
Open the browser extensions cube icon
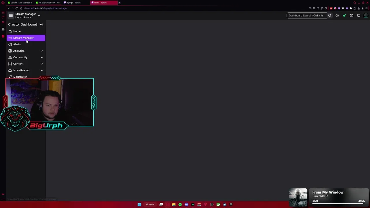pos(355,8)
